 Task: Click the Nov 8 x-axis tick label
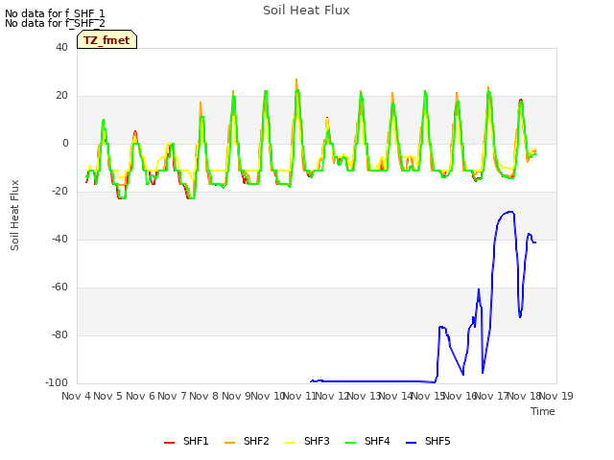[204, 396]
